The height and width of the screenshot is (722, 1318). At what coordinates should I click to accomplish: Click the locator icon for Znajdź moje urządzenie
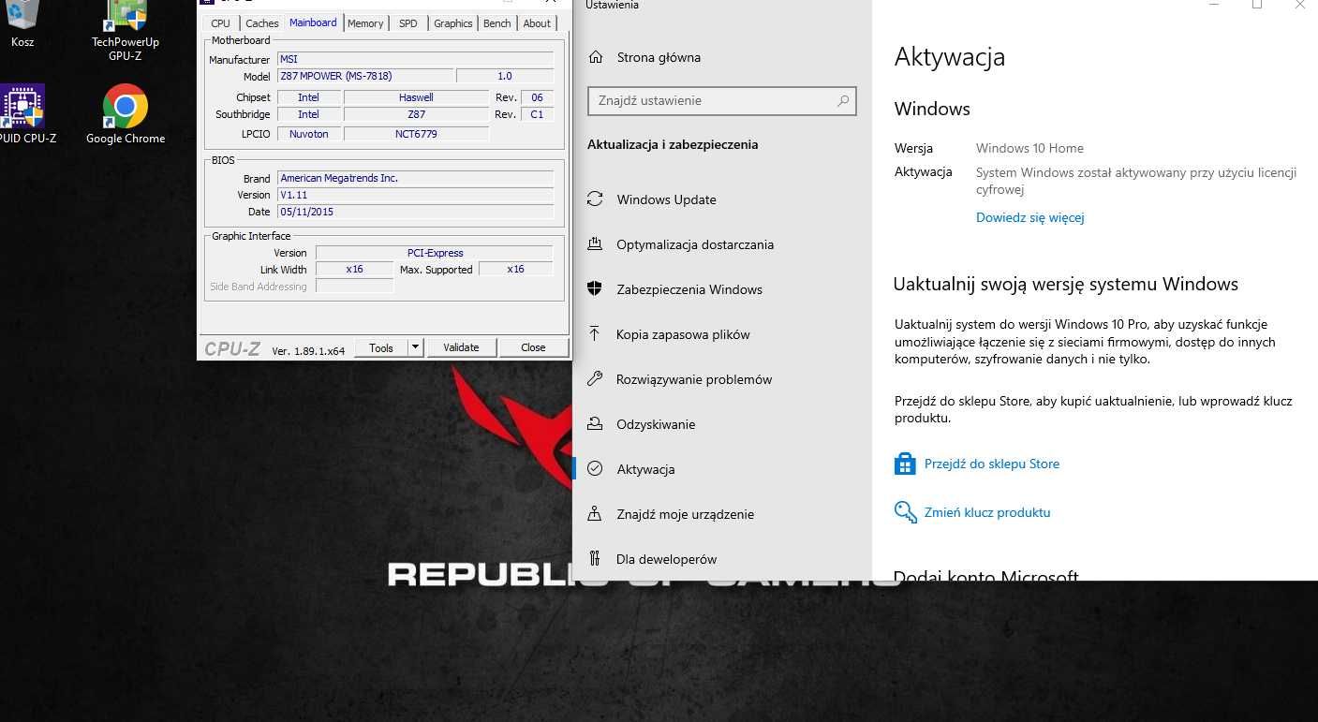[x=595, y=514]
